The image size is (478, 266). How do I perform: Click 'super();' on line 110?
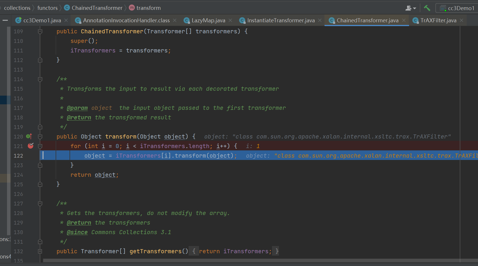pos(84,41)
